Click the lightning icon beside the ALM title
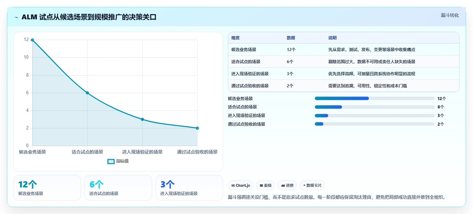Viewport: 473px width, 214px height. (16, 17)
